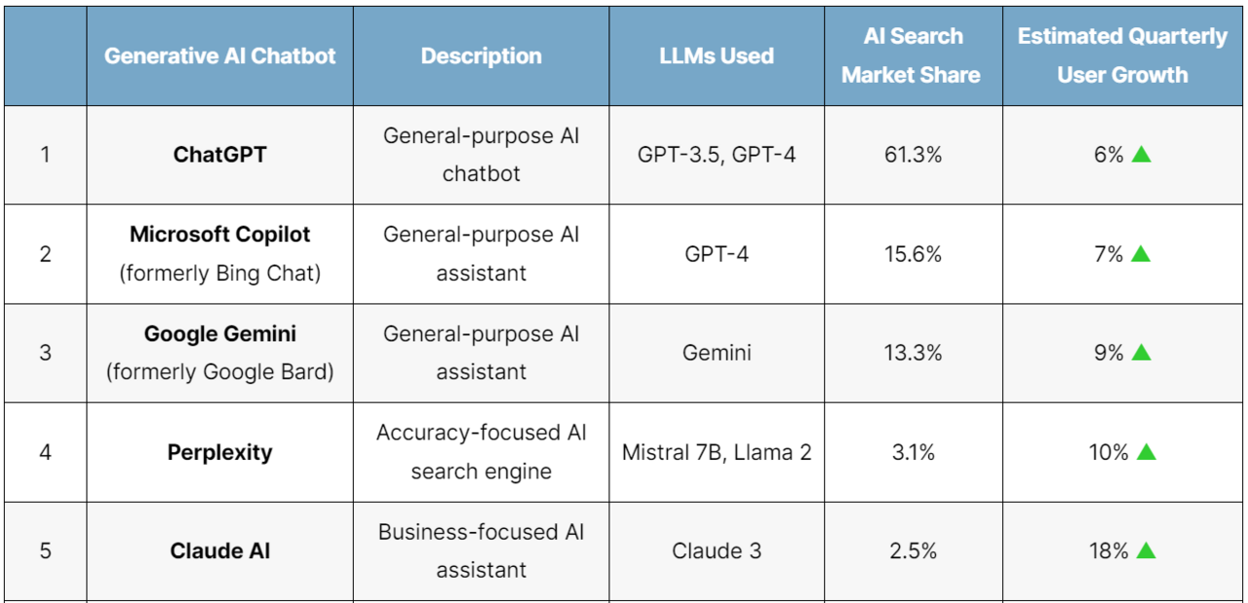1248x603 pixels.
Task: Click the green arrow next to 6%
Action: (x=1142, y=154)
